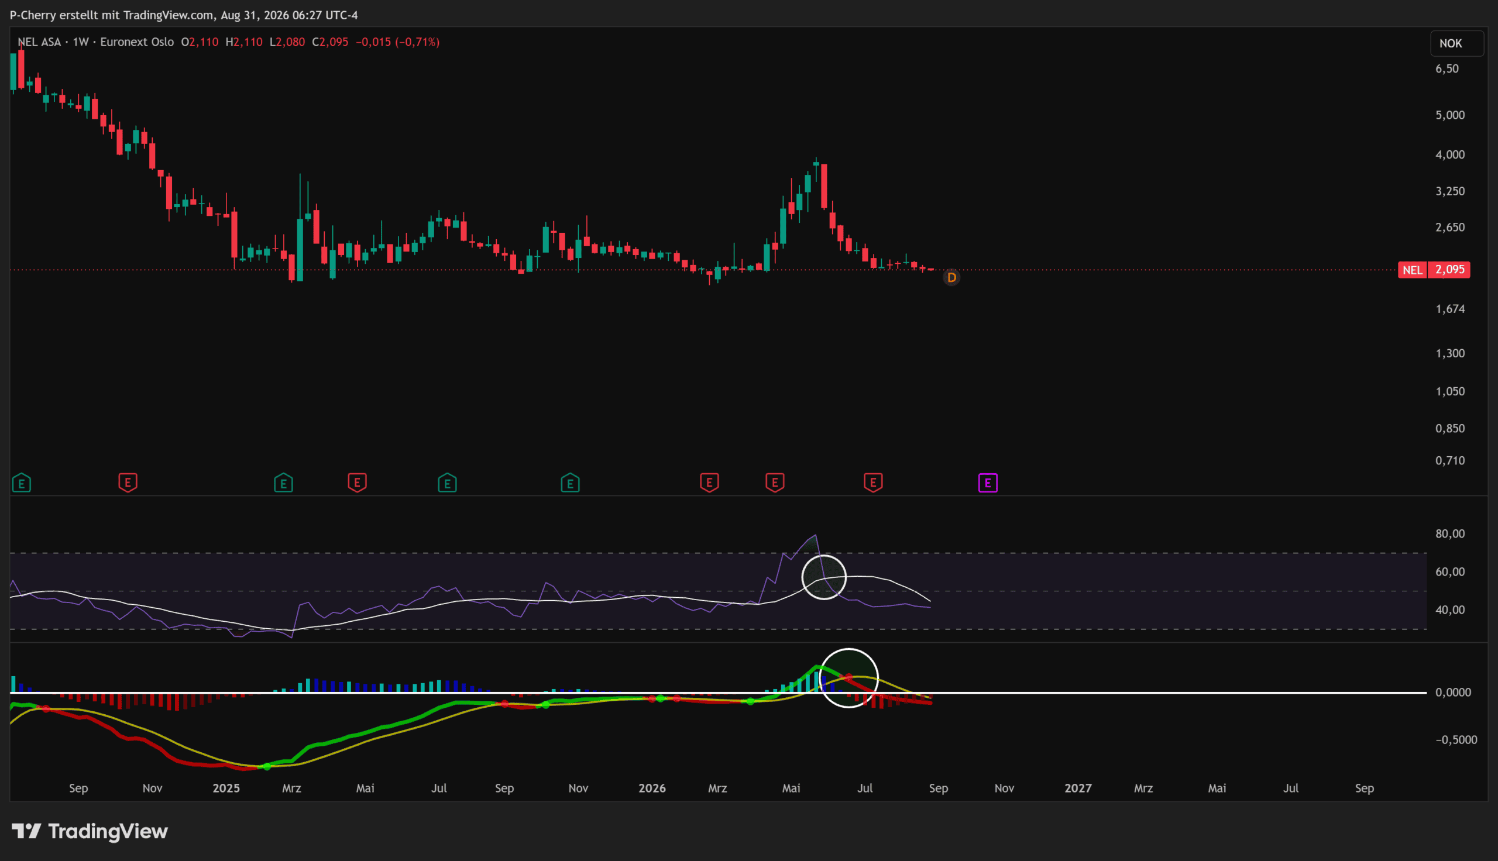Viewport: 1498px width, 861px height.
Task: Click the 6,50 price axis label
Action: coord(1447,68)
